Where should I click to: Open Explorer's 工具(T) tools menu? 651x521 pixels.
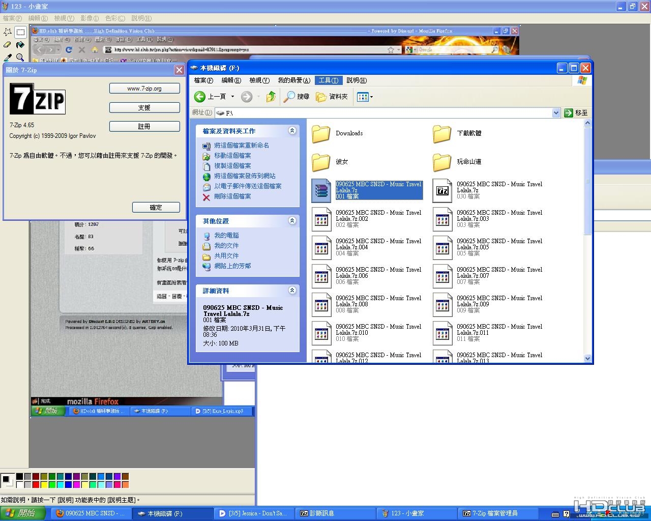[x=328, y=80]
